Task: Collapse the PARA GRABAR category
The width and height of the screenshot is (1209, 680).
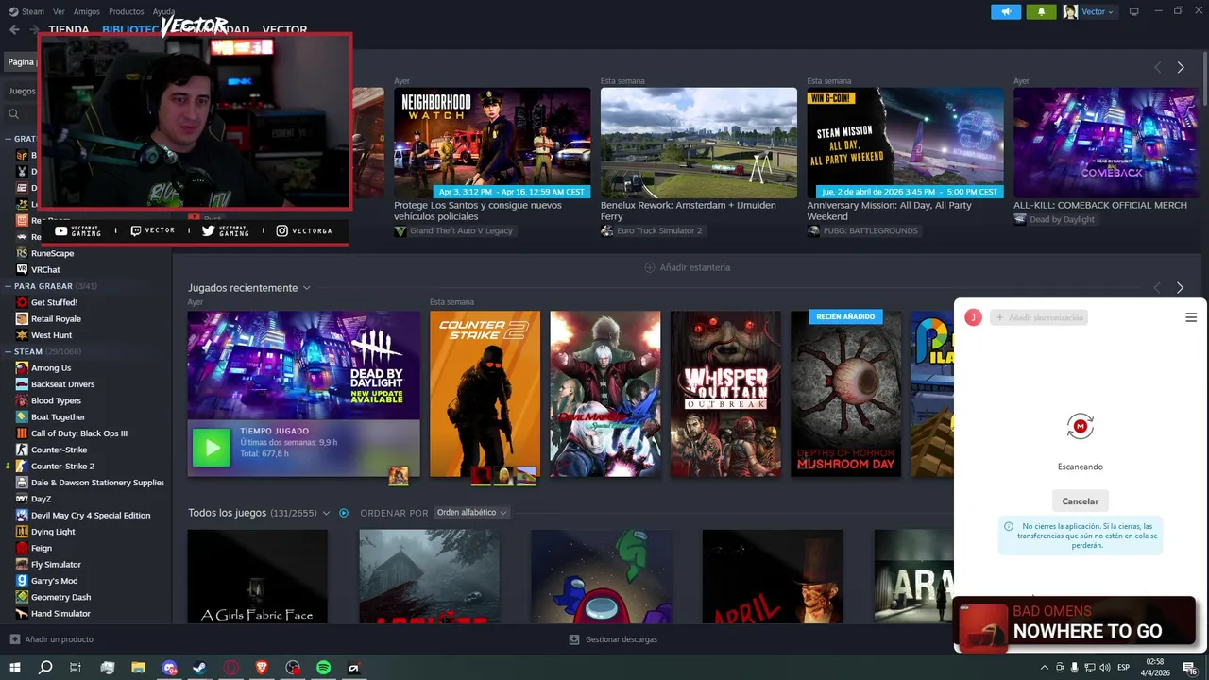Action: pos(9,285)
